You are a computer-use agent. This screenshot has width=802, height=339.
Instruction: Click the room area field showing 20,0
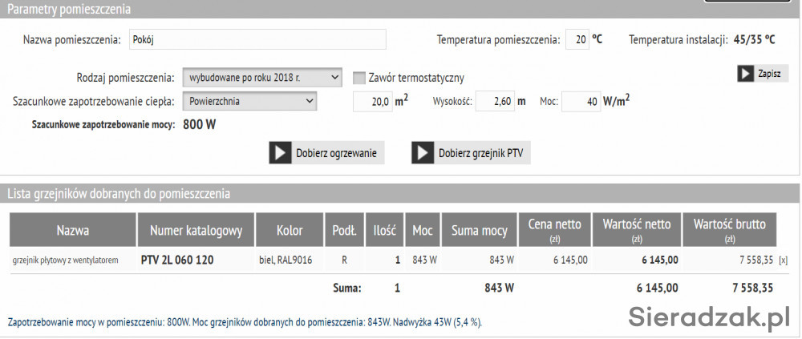[x=373, y=102]
